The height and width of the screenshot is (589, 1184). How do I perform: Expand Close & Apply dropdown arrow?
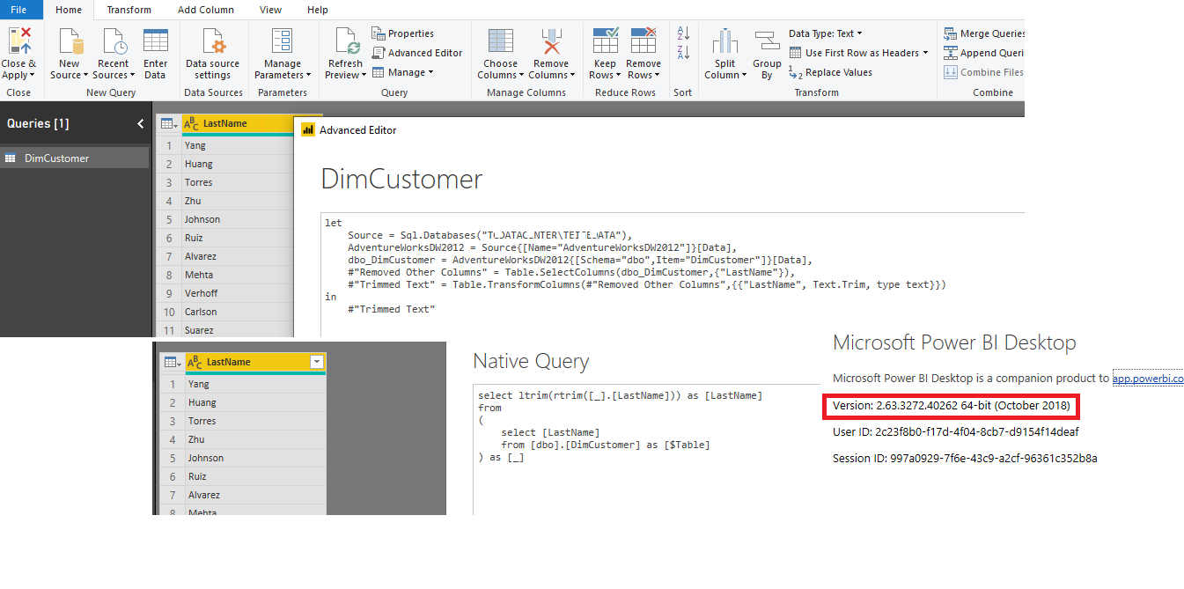click(33, 76)
